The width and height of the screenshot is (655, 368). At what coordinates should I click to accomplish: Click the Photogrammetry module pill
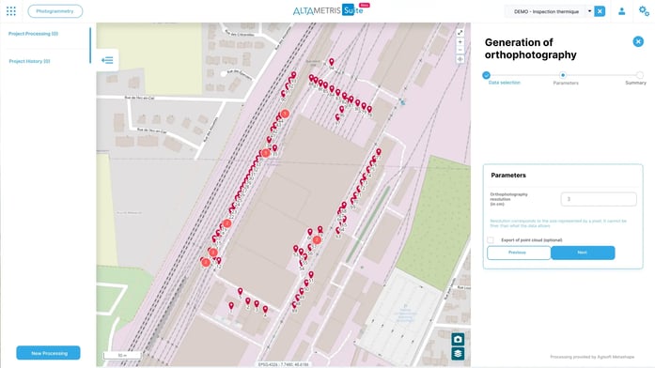55,11
